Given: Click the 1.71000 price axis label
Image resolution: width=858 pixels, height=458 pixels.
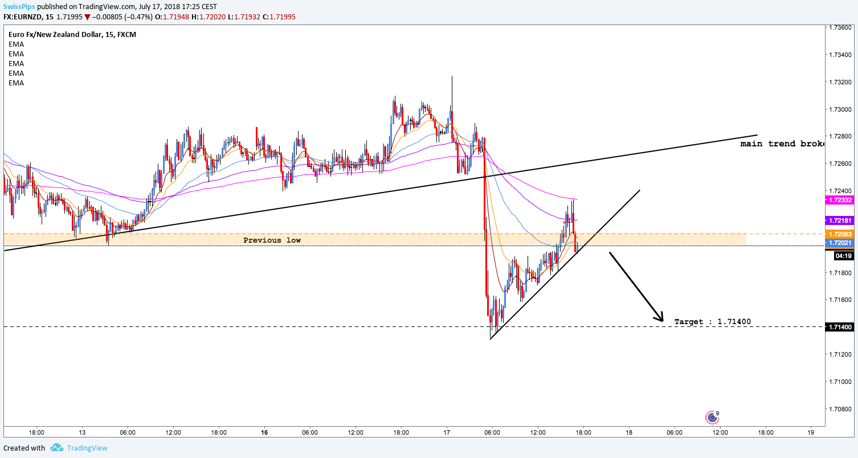Looking at the screenshot, I should pyautogui.click(x=840, y=382).
